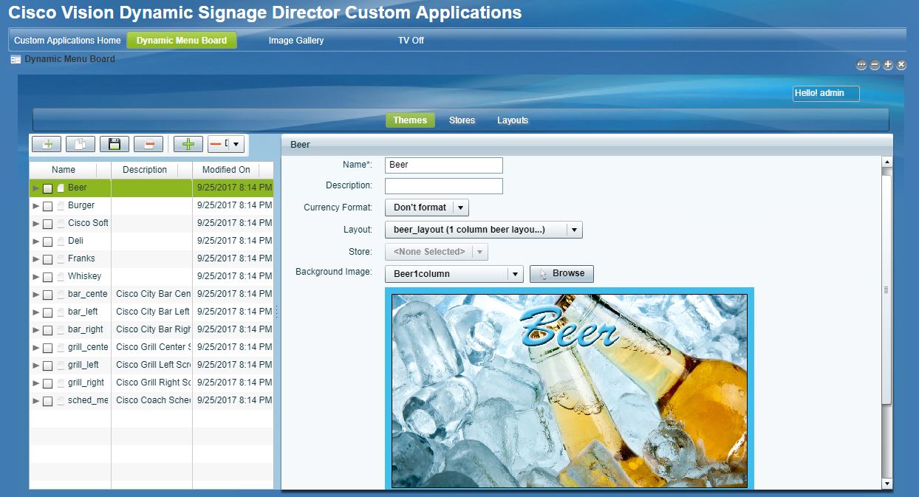Viewport: 919px width, 497px height.
Task: Open the Currency Format dropdown
Action: (x=427, y=208)
